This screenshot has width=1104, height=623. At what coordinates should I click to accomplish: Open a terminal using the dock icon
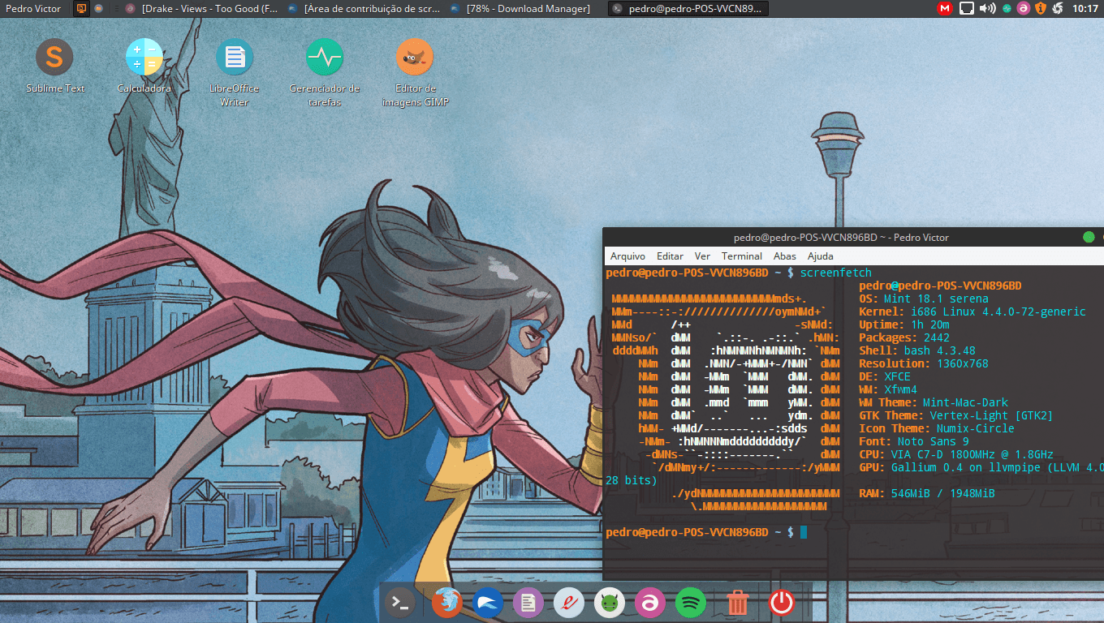pyautogui.click(x=399, y=603)
